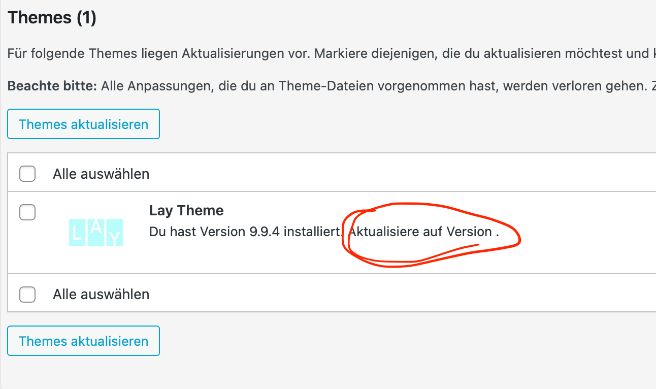Screen dimensions: 656x389
Task: Click the top "Themes aktualisieren" button
Action: (83, 124)
